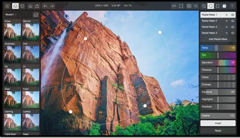Select the diagonal adjustments tool icon
The width and height of the screenshot is (240, 138).
point(224,6)
